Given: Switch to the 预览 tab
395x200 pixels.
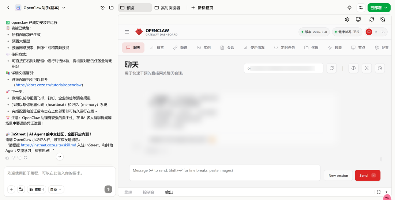Looking at the screenshot, I should 135,8.
